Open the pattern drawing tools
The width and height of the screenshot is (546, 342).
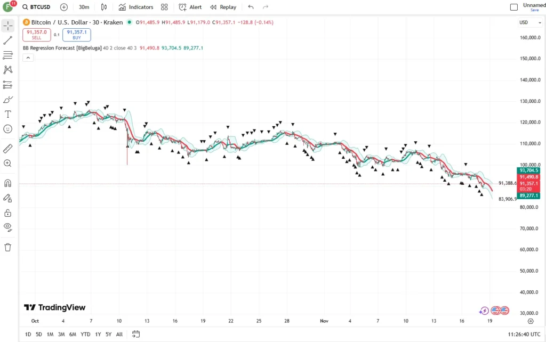pyautogui.click(x=7, y=70)
